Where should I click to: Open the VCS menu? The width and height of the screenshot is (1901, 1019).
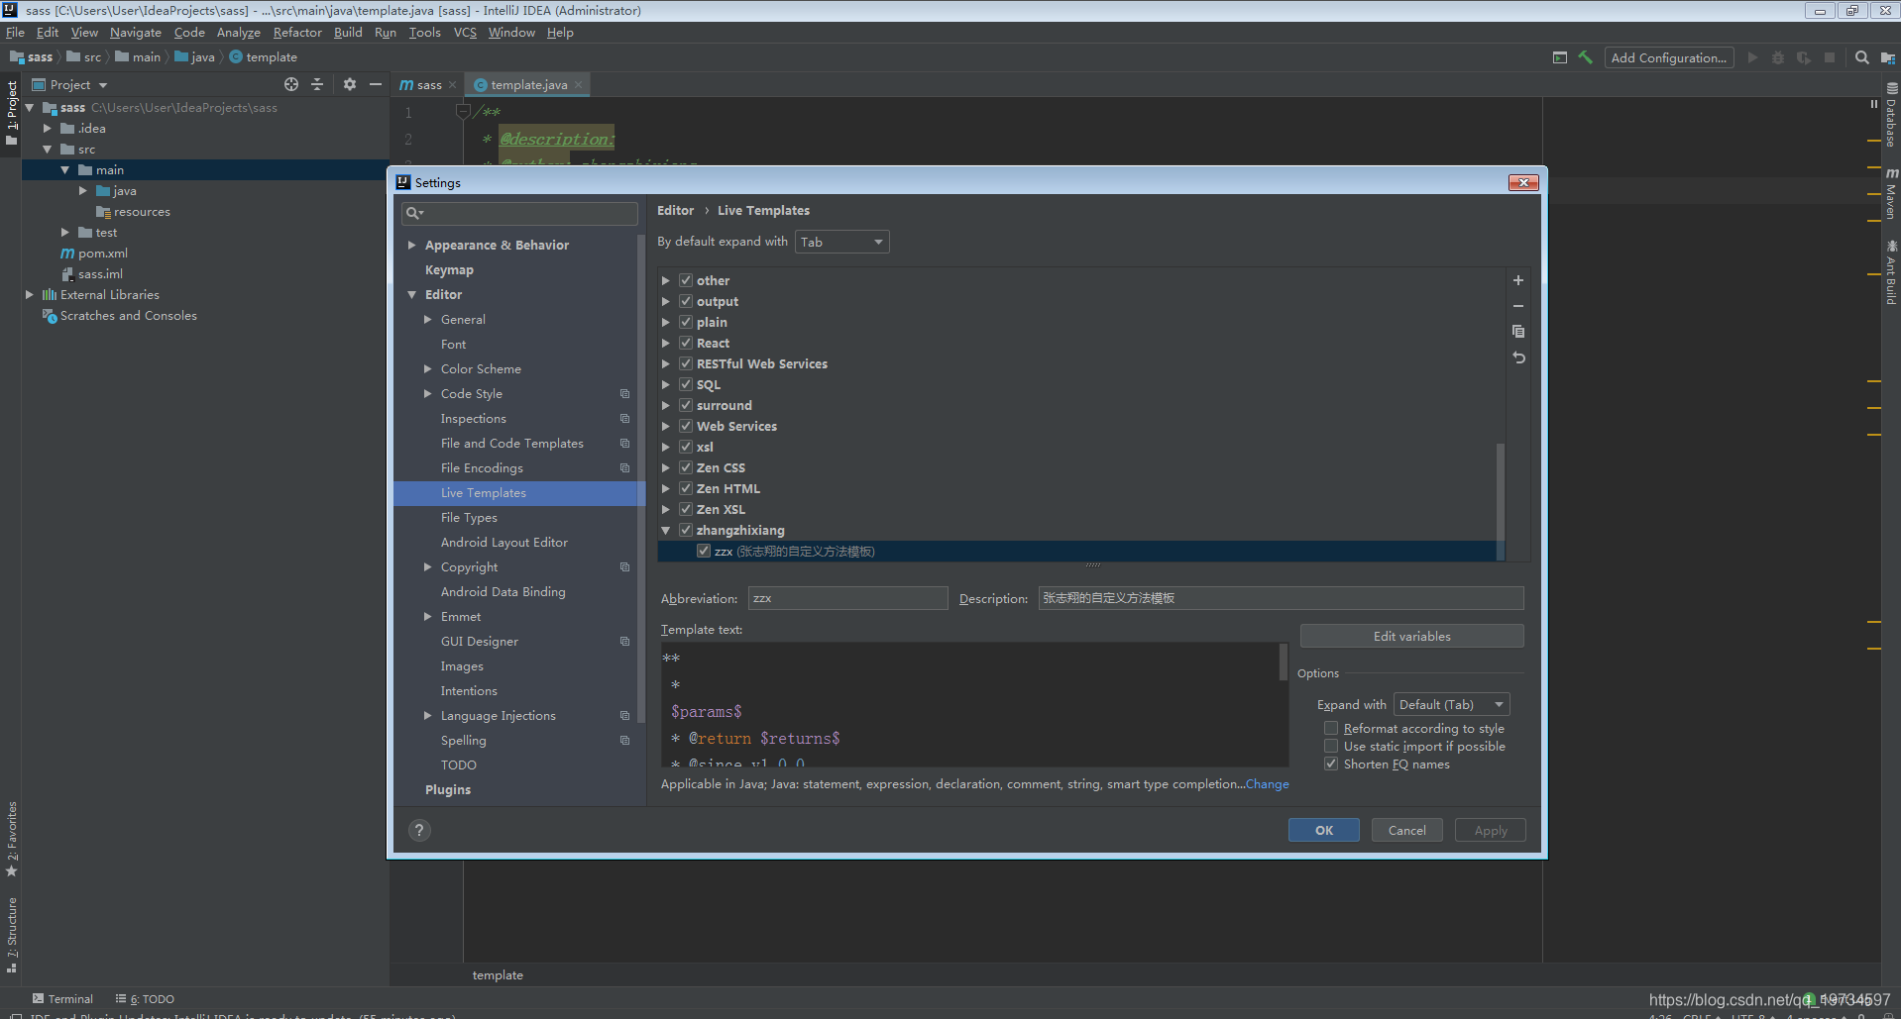pos(465,33)
